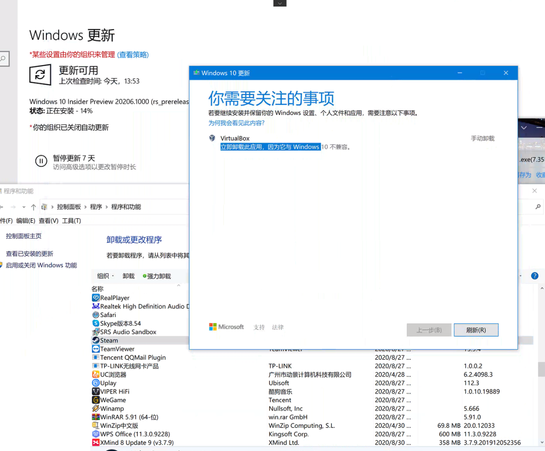Viewport: 545px width, 451px height.
Task: Click the 名称 column header
Action: [x=97, y=289]
